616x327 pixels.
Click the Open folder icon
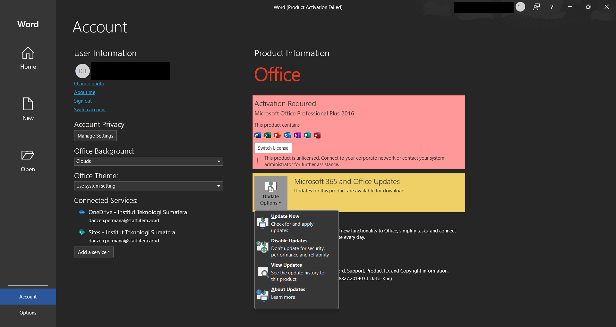pyautogui.click(x=28, y=155)
